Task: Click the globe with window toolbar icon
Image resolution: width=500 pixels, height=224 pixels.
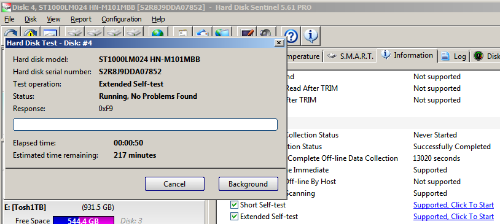Action: pyautogui.click(x=222, y=33)
